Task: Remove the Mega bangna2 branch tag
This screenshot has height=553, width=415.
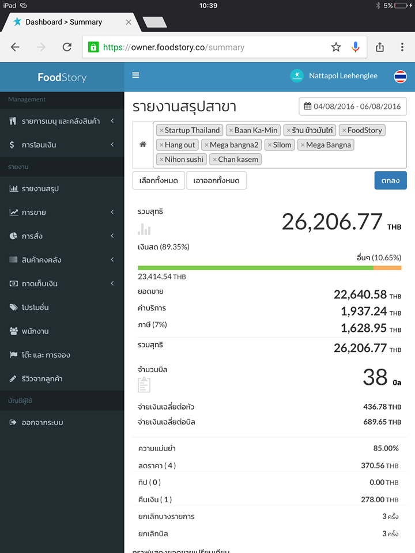Action: (x=206, y=145)
